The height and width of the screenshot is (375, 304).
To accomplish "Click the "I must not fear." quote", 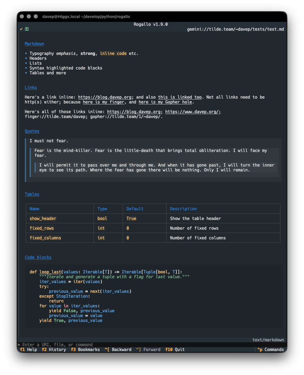I will (49, 141).
